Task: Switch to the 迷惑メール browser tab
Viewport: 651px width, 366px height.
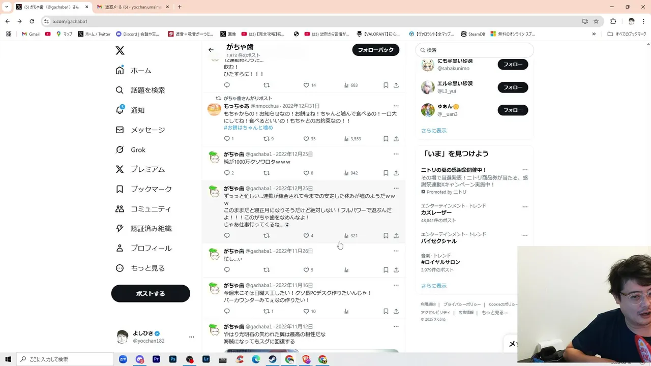Action: 133,7
